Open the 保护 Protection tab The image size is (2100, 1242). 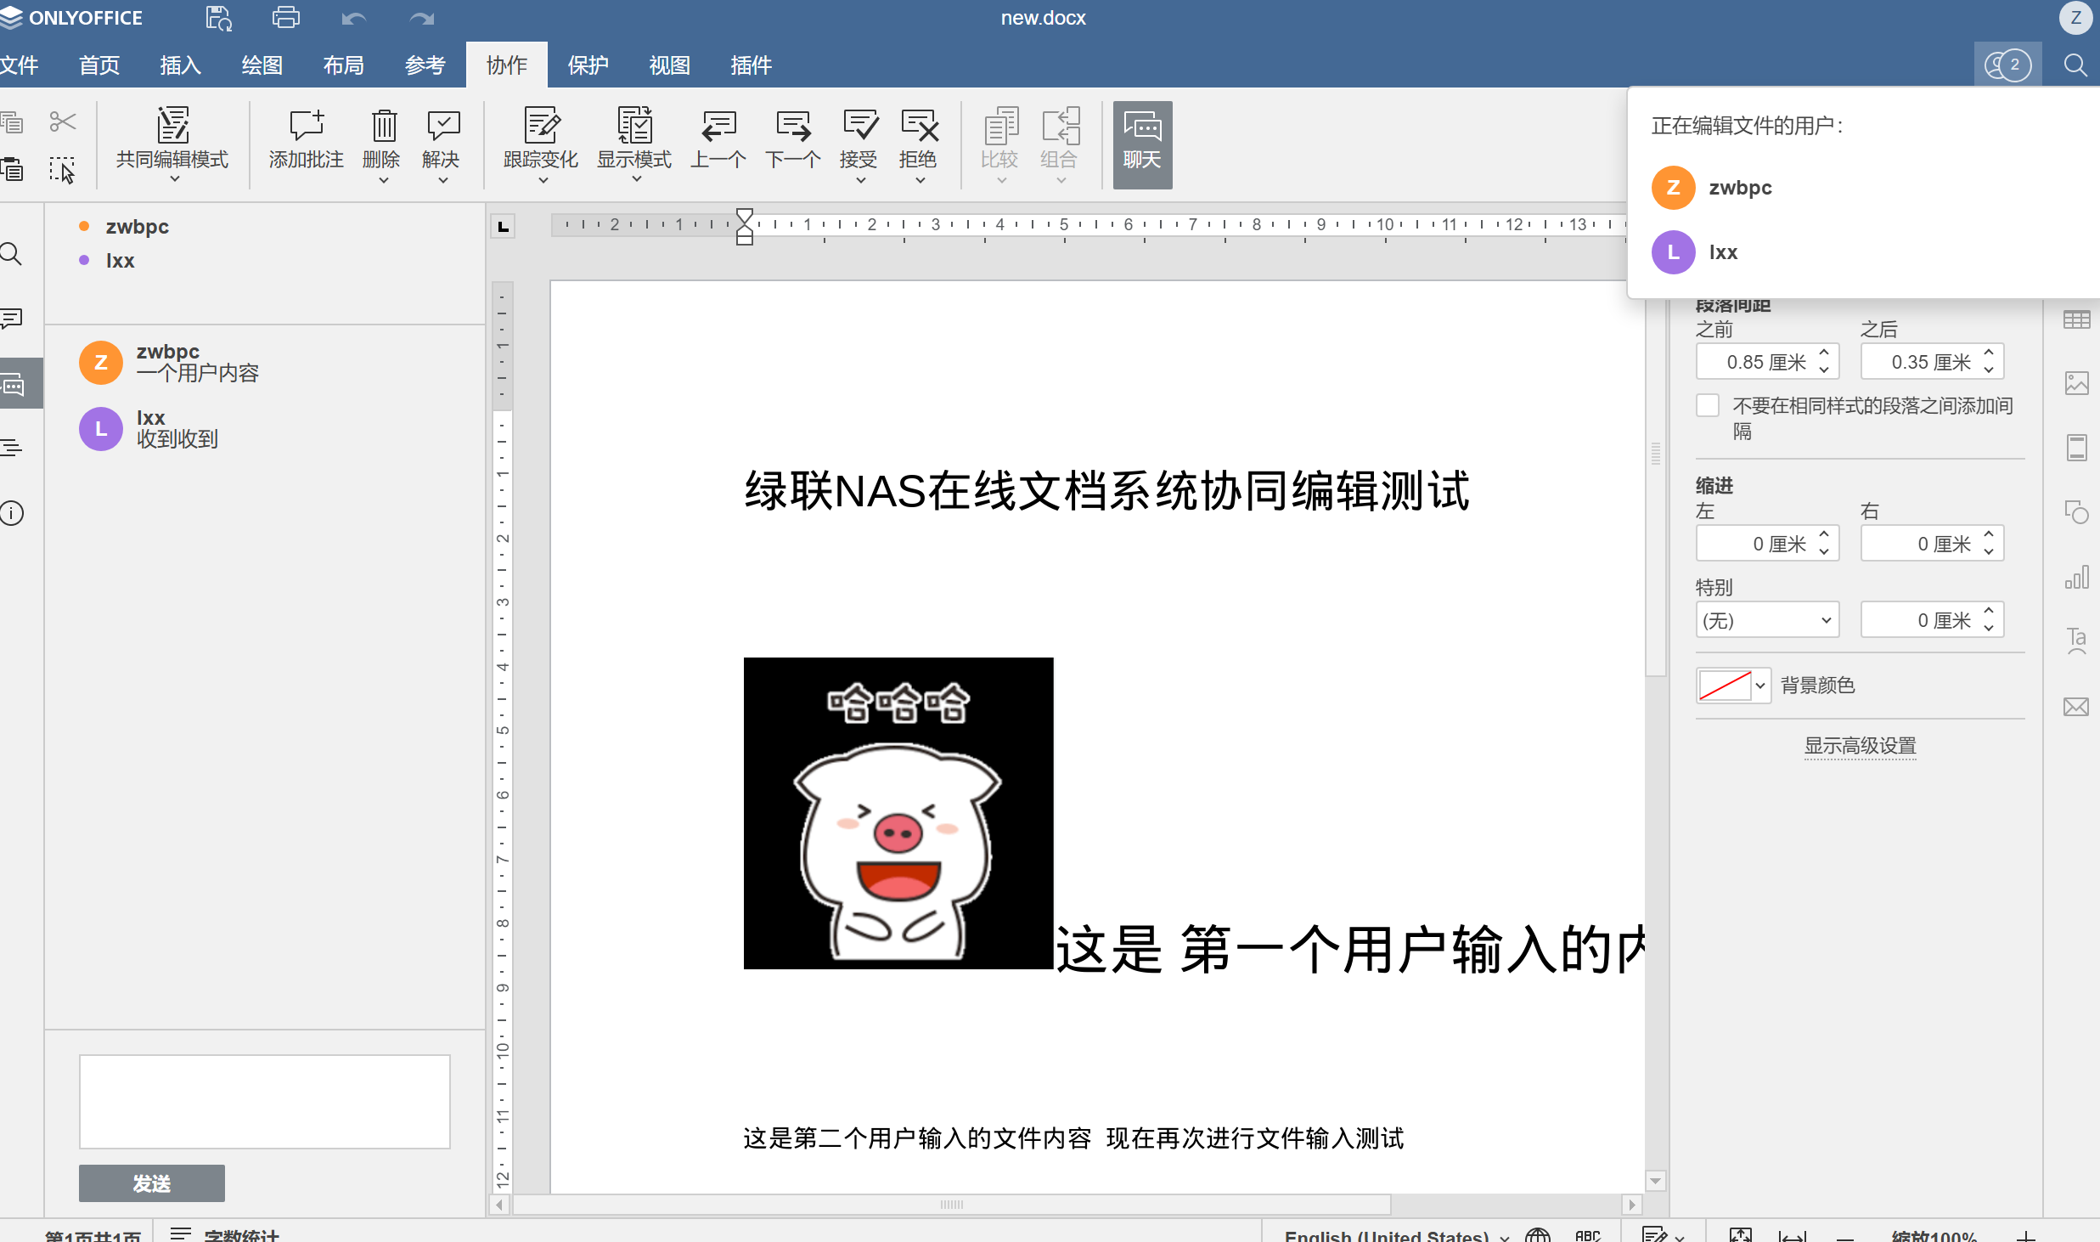coord(588,65)
